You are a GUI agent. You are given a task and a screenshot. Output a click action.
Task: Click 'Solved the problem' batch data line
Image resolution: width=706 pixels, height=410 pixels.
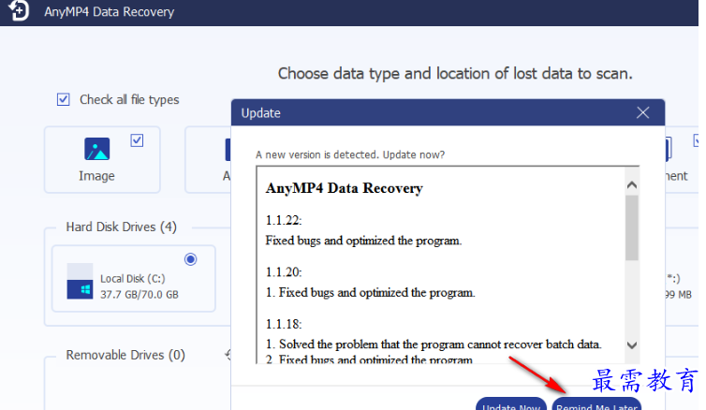coord(434,344)
